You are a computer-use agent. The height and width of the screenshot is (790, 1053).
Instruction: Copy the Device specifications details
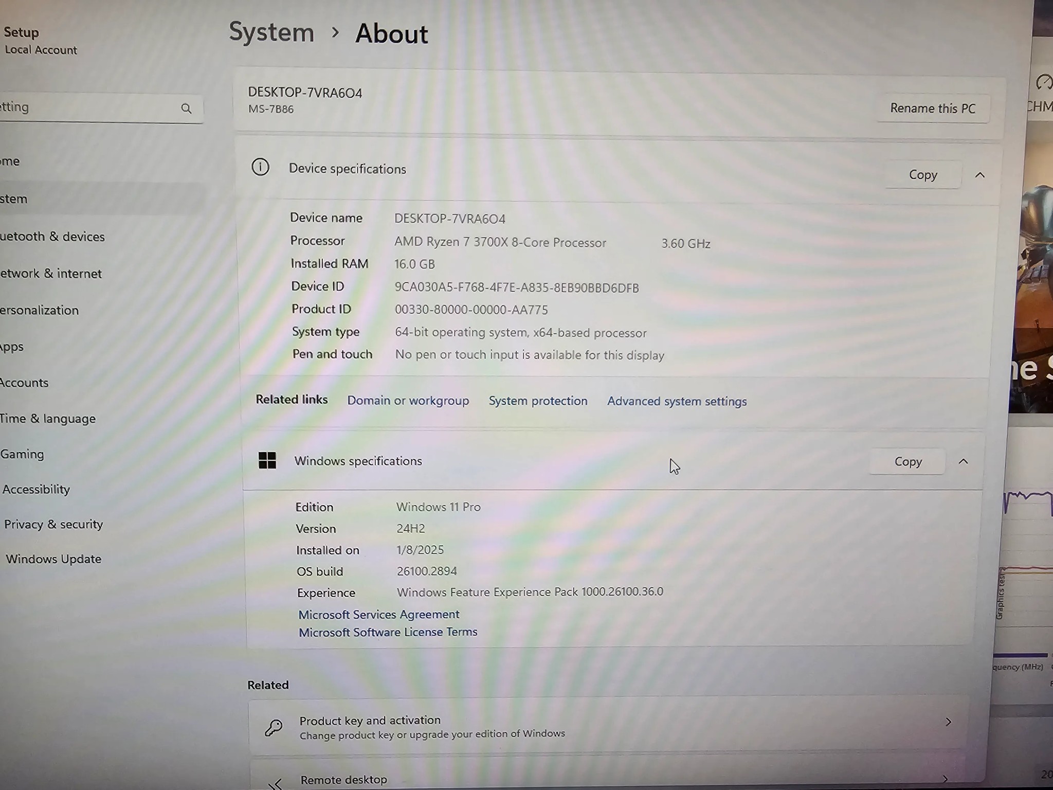(x=923, y=174)
